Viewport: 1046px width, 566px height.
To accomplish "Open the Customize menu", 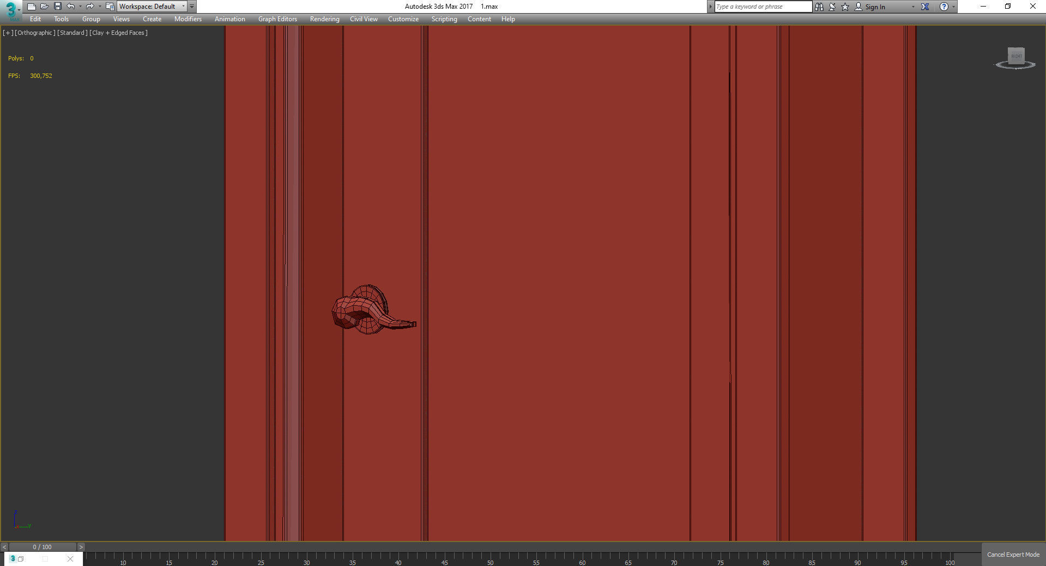I will pyautogui.click(x=403, y=19).
